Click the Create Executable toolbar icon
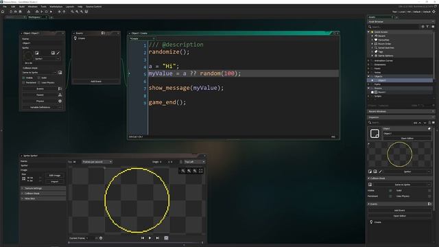Screen dimensions: 439x247 coord(29,12)
